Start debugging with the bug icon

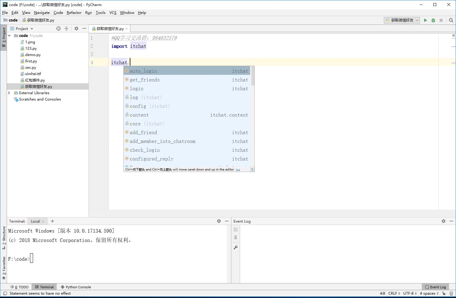click(433, 20)
